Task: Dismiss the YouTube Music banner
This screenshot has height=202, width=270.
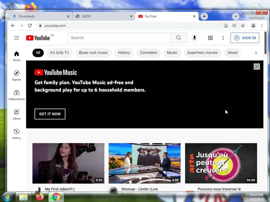Action: (257, 67)
